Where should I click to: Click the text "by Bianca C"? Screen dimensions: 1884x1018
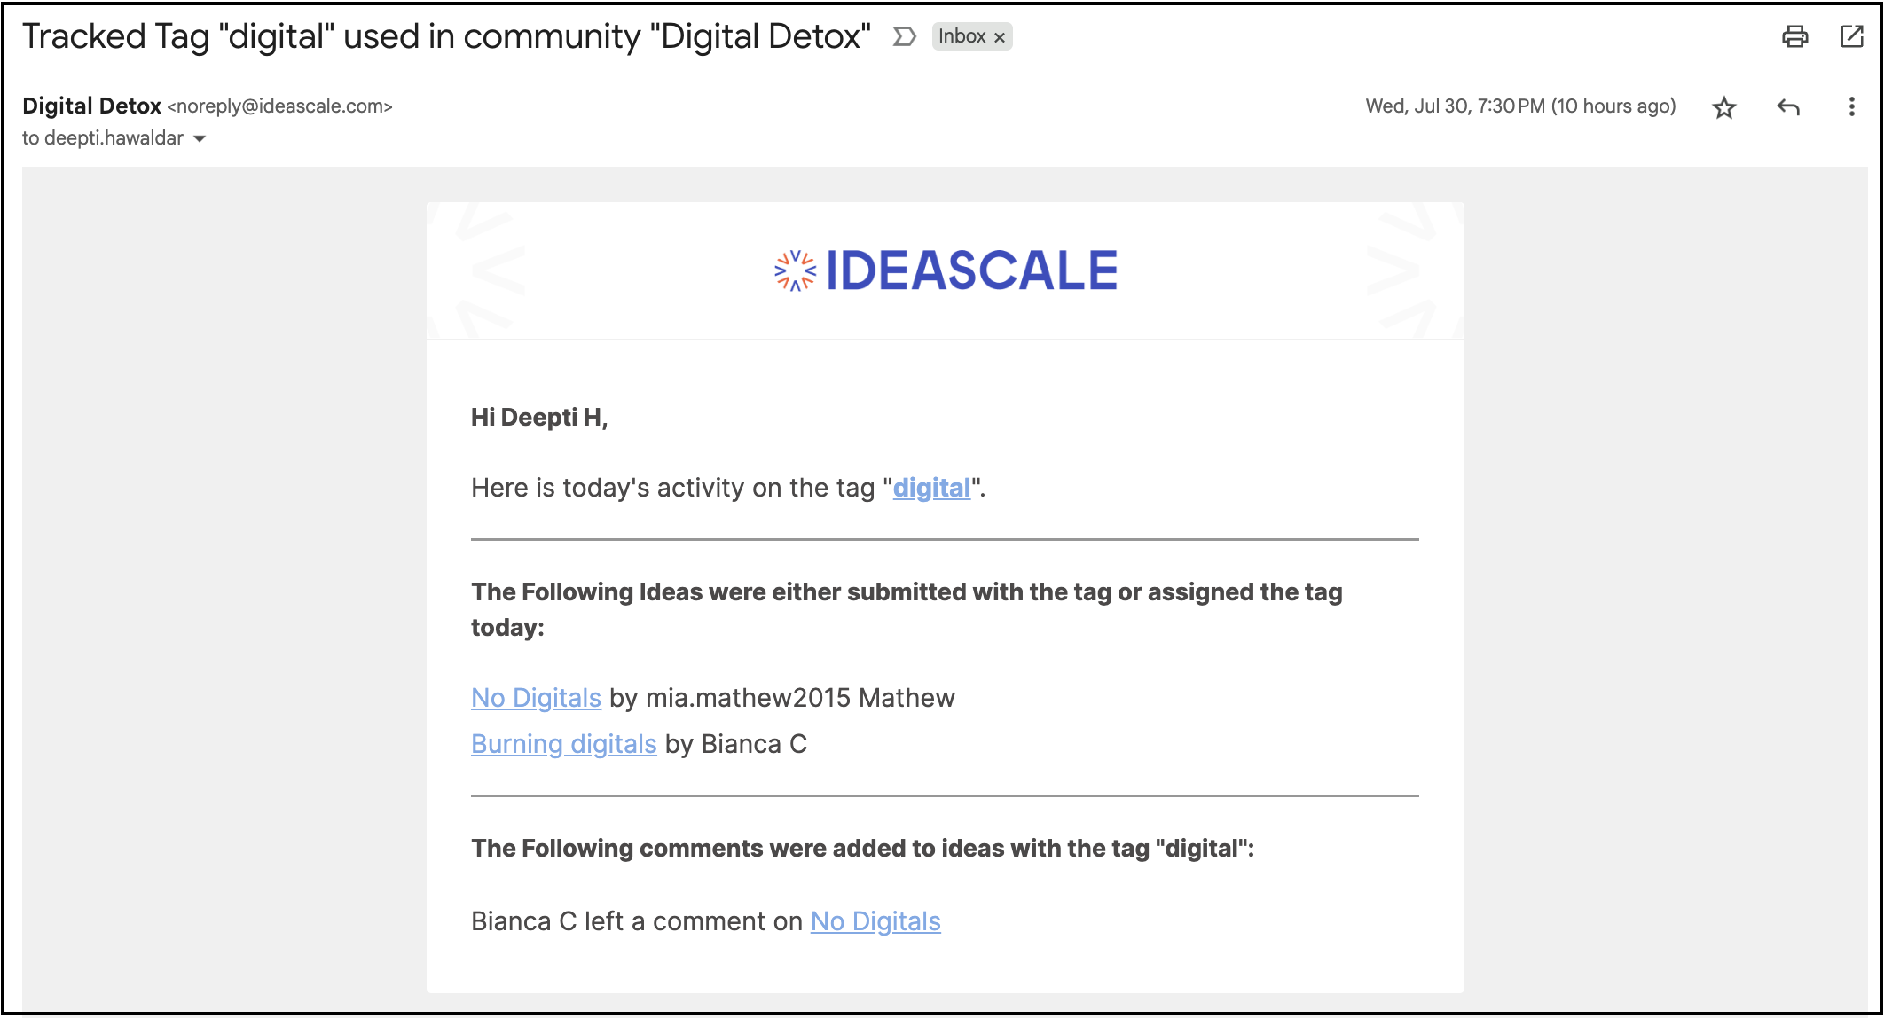736,744
